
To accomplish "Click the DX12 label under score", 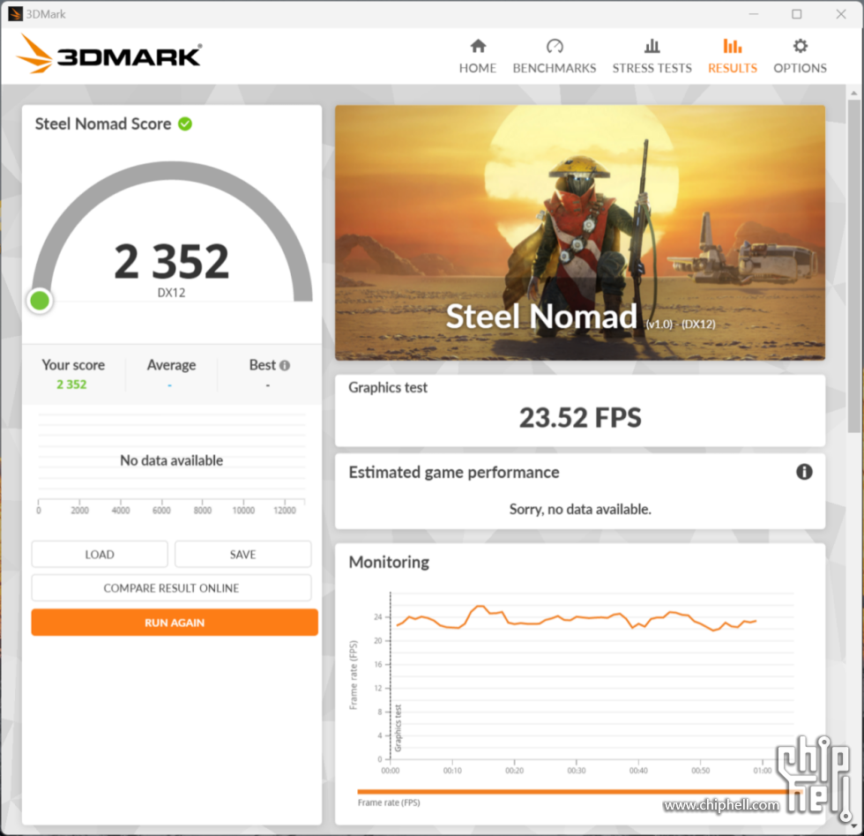I will (171, 293).
